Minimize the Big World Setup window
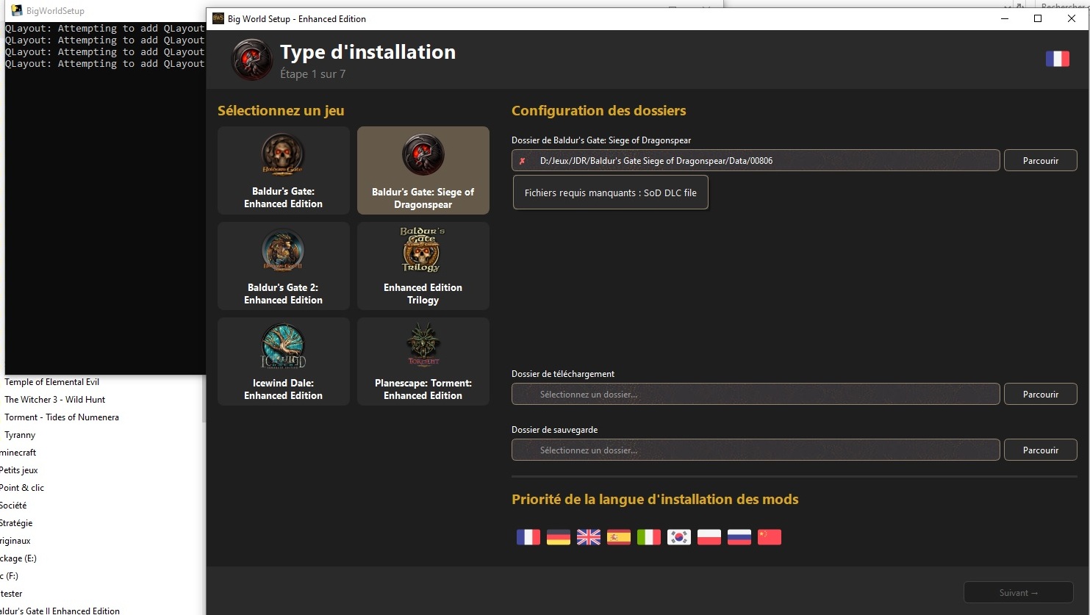Viewport: 1090px width, 615px height. pos(1004,18)
